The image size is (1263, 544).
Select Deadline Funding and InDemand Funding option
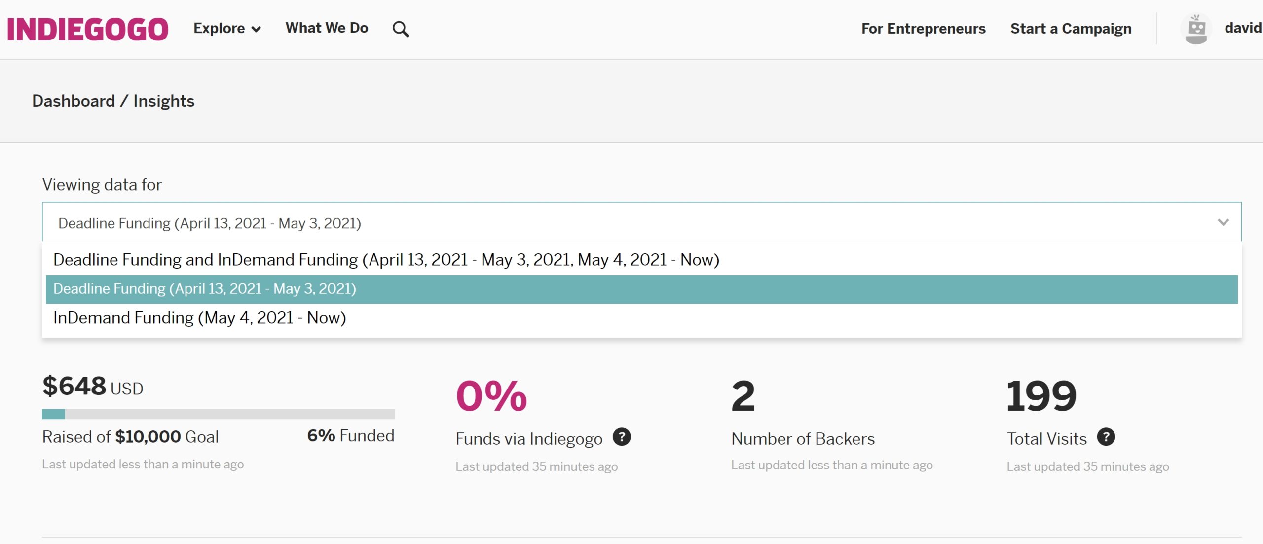pyautogui.click(x=642, y=260)
